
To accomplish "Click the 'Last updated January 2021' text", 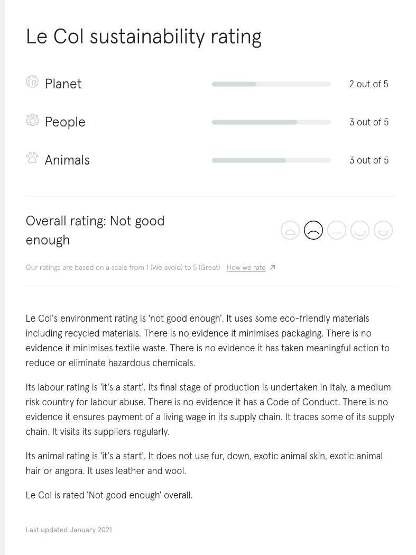I will 69,530.
